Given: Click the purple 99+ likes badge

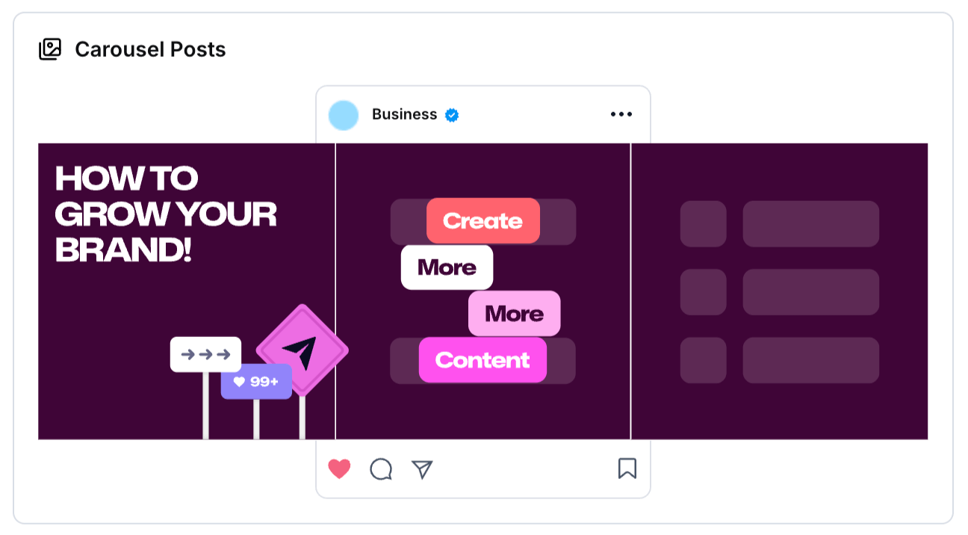Looking at the screenshot, I should 256,381.
